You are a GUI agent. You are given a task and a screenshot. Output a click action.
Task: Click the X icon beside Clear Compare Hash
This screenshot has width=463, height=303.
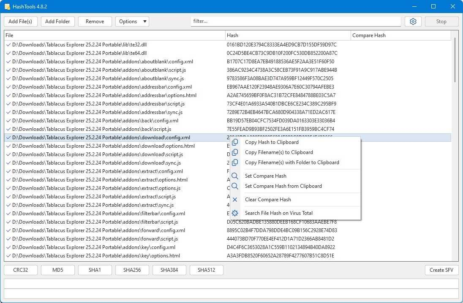pos(235,200)
